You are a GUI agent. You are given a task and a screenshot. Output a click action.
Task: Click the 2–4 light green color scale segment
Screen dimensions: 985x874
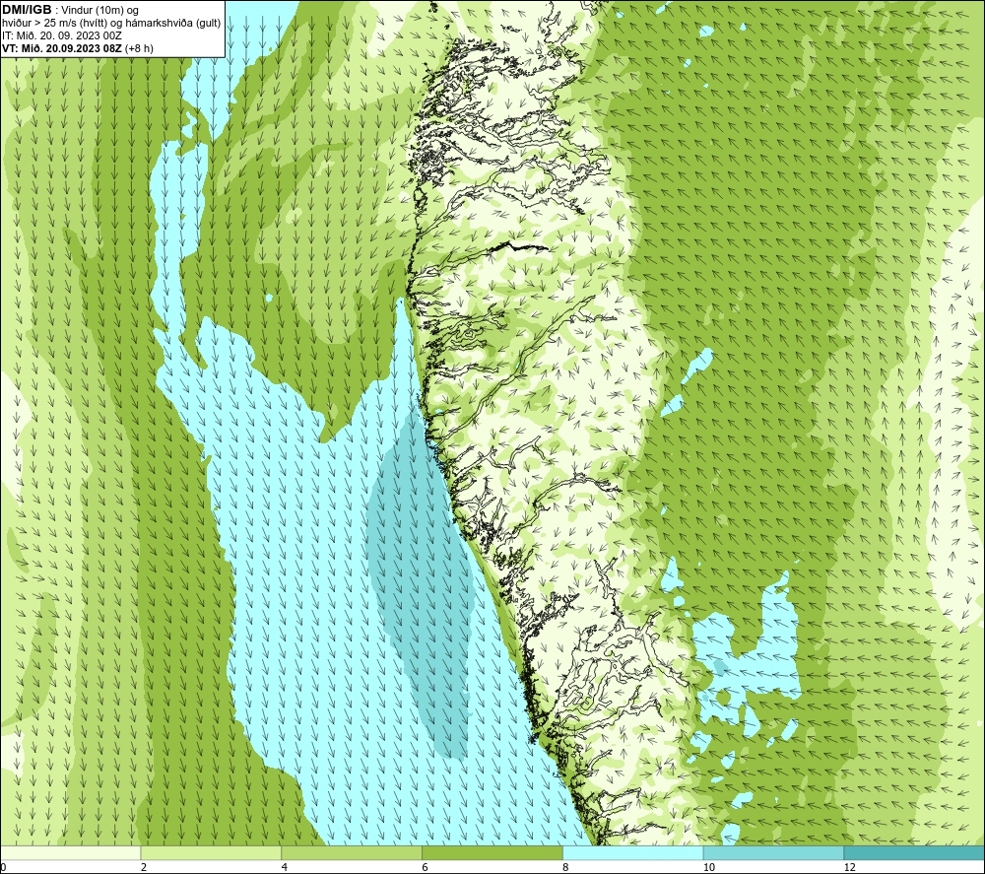[x=211, y=852]
